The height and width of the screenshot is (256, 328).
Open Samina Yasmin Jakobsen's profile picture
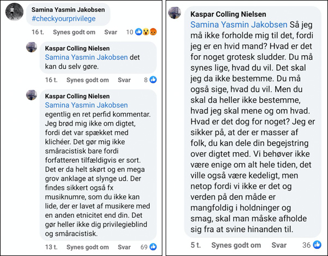pos(14,11)
